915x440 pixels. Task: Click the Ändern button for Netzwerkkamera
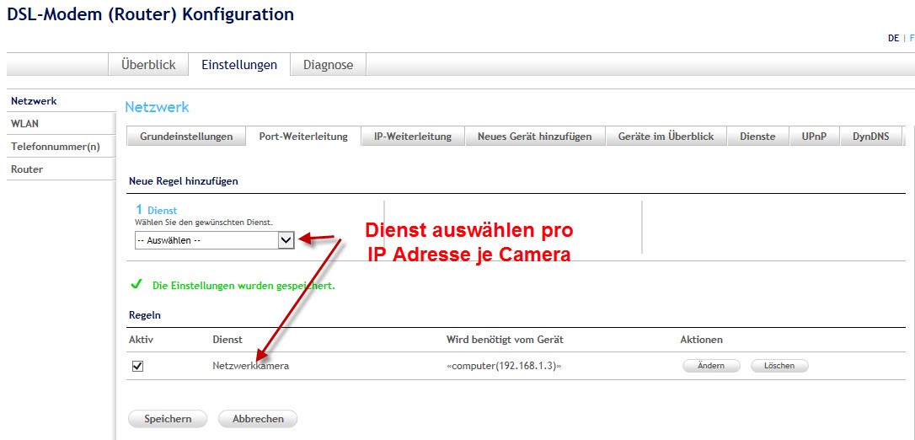click(x=711, y=366)
